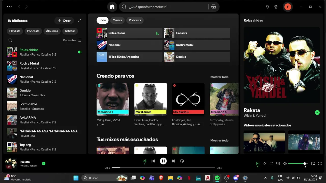Seek within the song progress bar
This screenshot has width=326, height=183.
coord(163,168)
